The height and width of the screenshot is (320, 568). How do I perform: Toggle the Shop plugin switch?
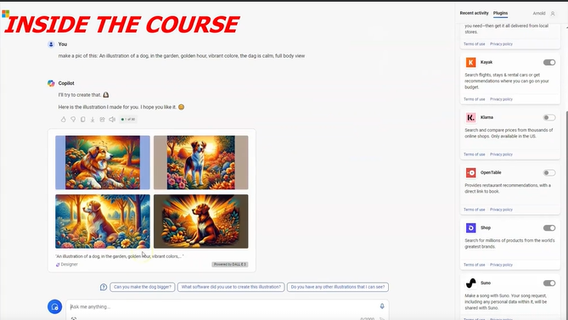pyautogui.click(x=549, y=227)
